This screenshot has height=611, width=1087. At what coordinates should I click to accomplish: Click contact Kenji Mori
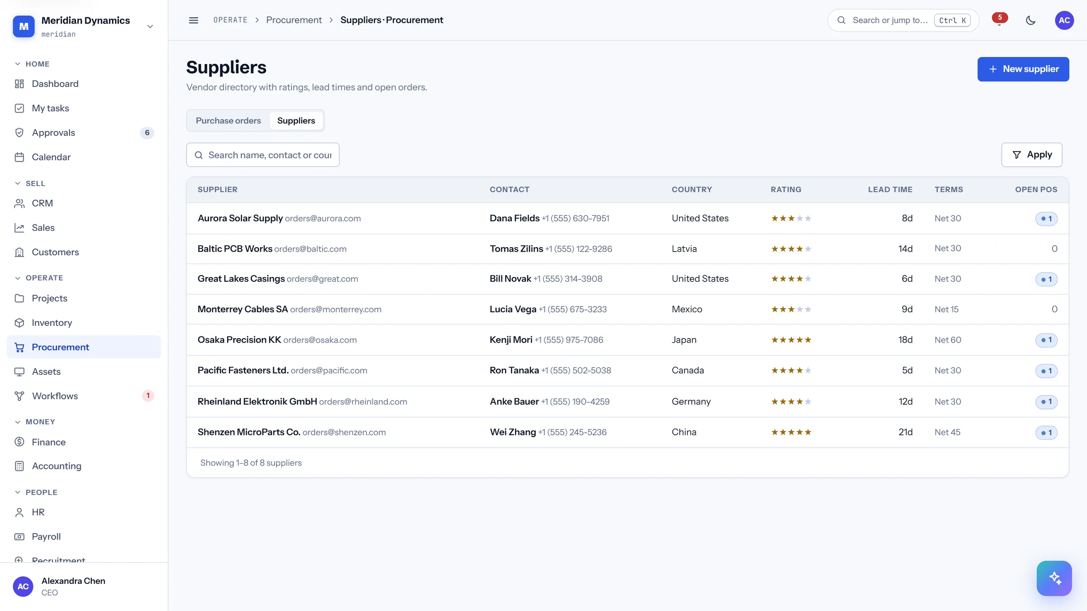[510, 340]
